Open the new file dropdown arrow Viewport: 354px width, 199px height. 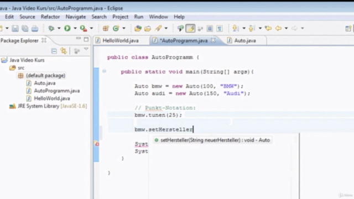(x=7, y=28)
